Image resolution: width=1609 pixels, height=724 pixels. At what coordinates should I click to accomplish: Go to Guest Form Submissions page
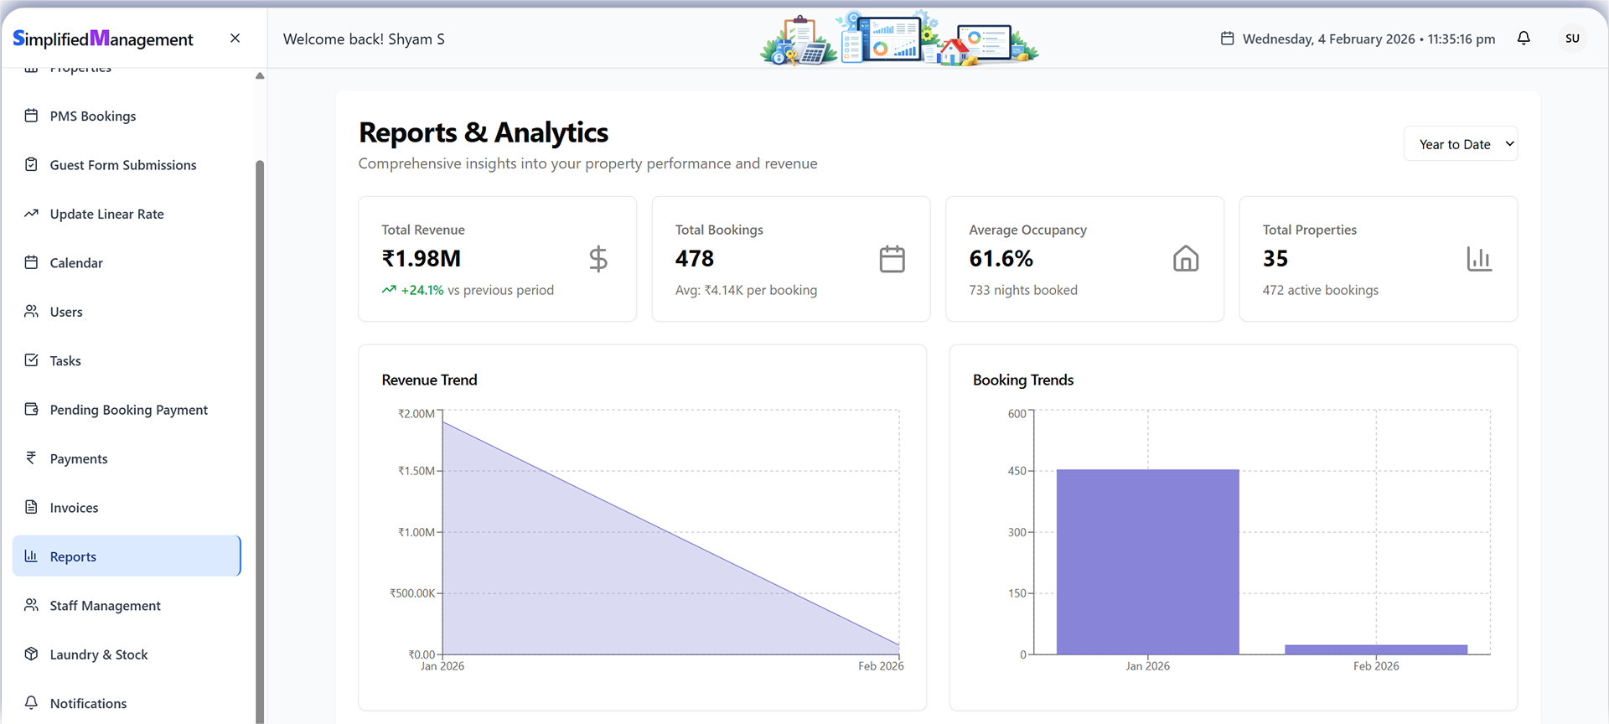122,165
